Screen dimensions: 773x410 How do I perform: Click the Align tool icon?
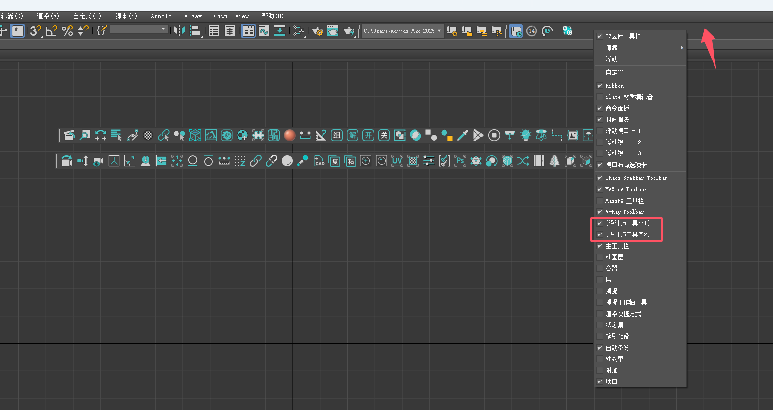coord(196,31)
